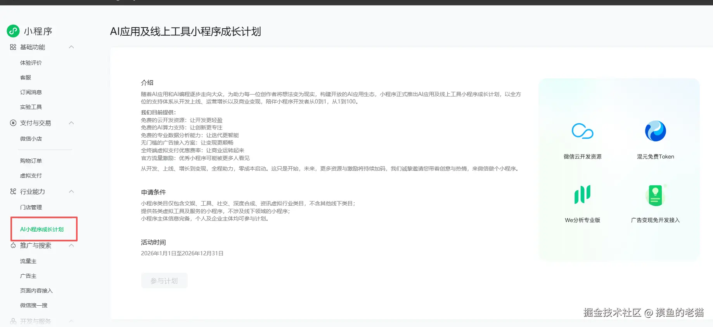Viewport: 713px width, 327px height.
Task: Click the line 免费的云开发资源：让开发更轻盈
Action: 182,120
